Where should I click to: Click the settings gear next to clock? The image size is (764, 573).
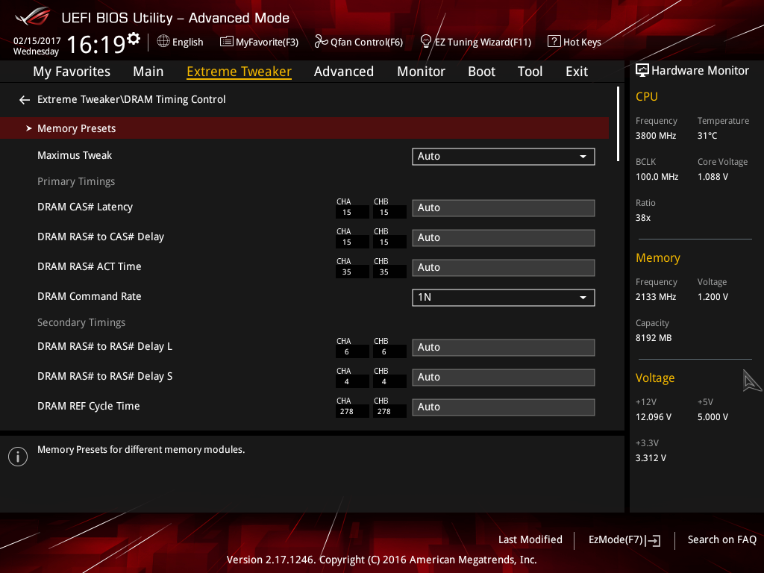(134, 38)
